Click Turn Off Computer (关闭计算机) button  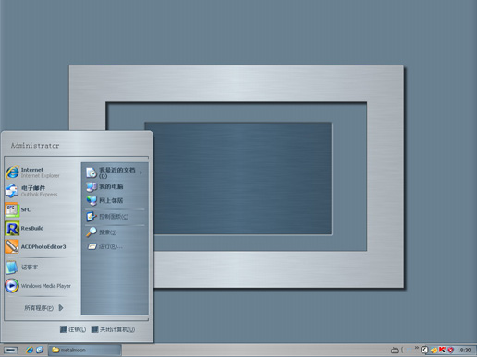click(113, 329)
